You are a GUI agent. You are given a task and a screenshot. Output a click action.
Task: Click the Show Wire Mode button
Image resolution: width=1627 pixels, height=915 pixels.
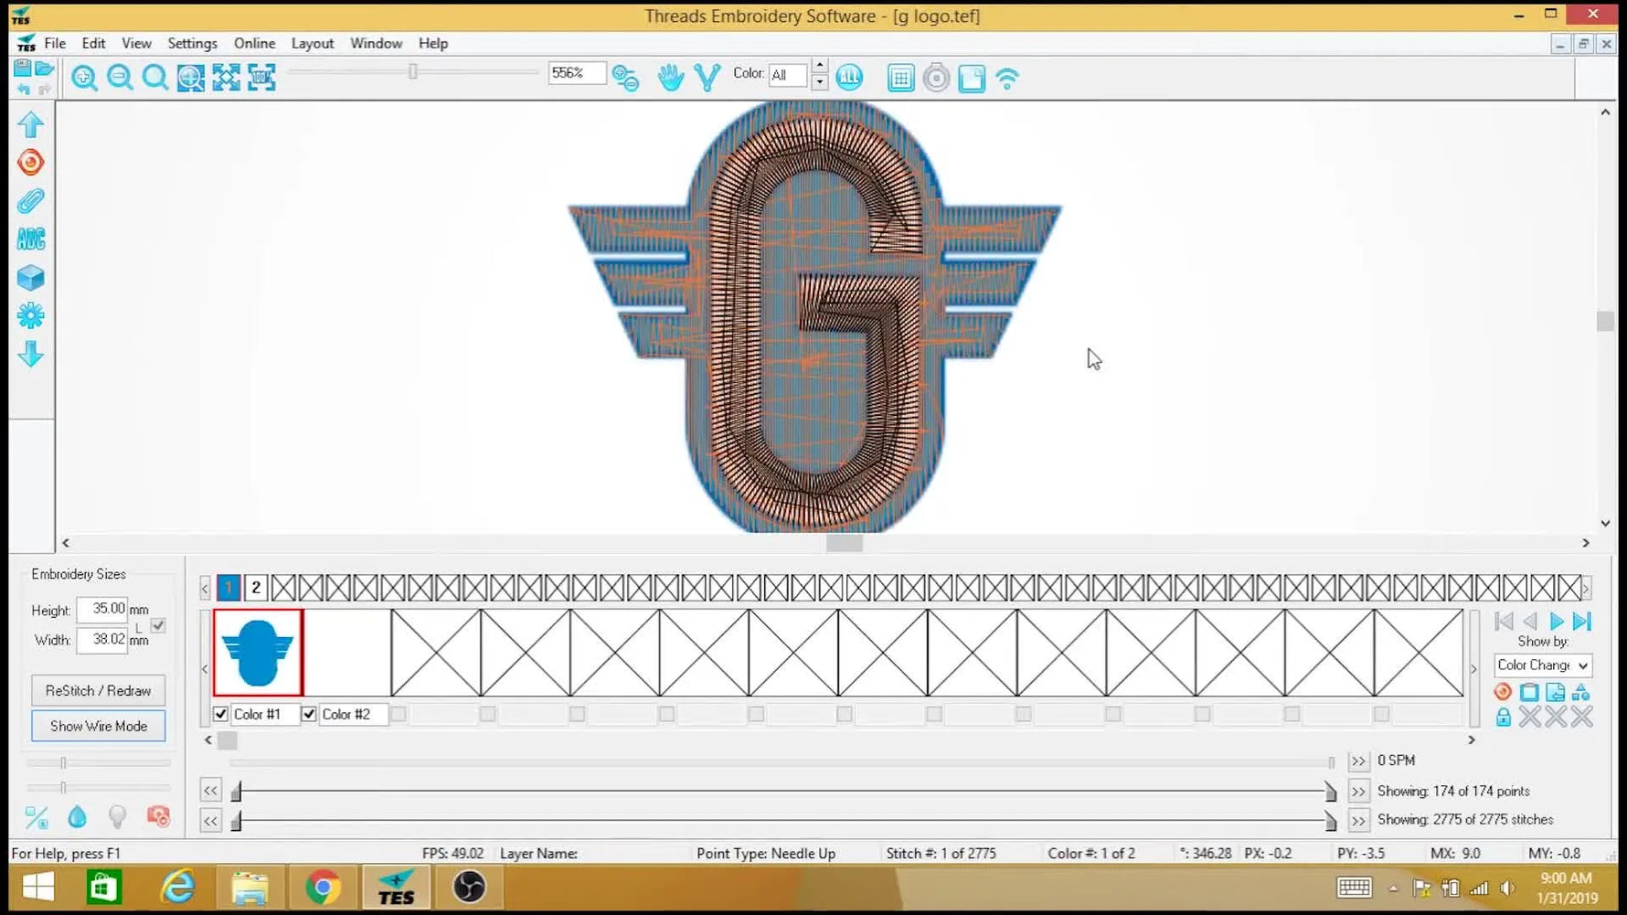pyautogui.click(x=99, y=726)
